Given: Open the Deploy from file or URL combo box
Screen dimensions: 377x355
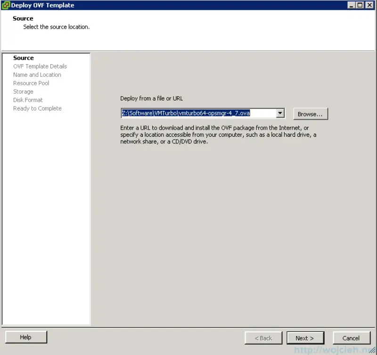Looking at the screenshot, I should coord(280,113).
